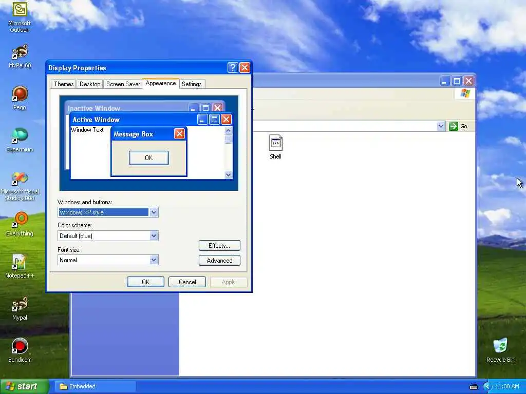Image resolution: width=526 pixels, height=394 pixels.
Task: Open the Start menu
Action: click(x=24, y=387)
